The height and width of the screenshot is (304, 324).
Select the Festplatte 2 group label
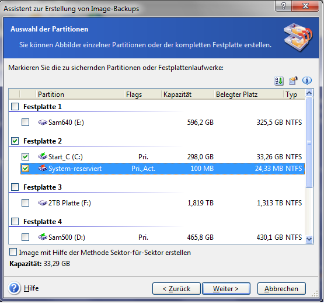43,141
